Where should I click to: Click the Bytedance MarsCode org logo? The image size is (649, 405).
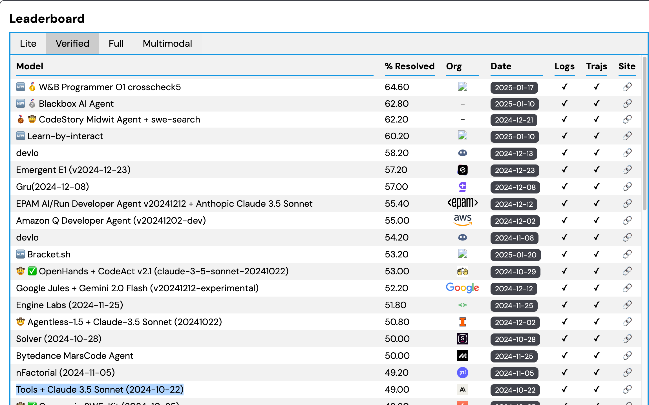[463, 356]
